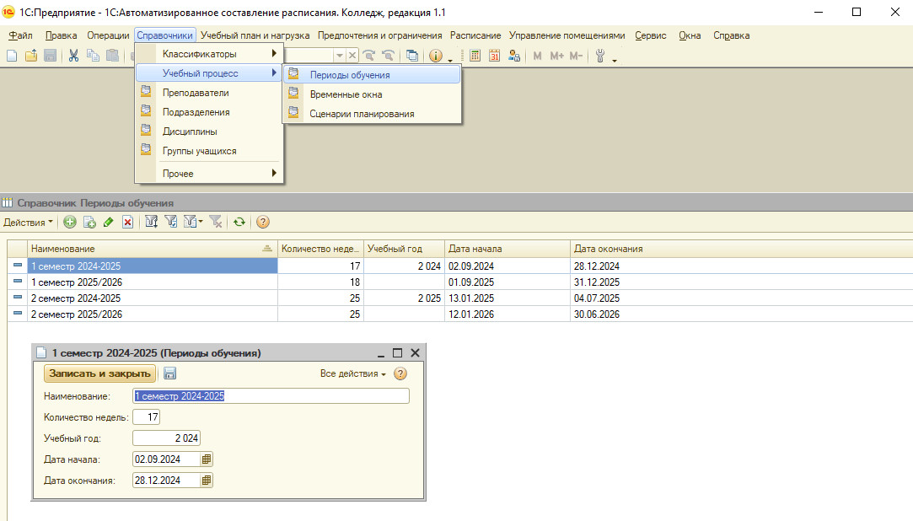Click the diskette save icon in period form
Image resolution: width=913 pixels, height=521 pixels.
pyautogui.click(x=169, y=373)
